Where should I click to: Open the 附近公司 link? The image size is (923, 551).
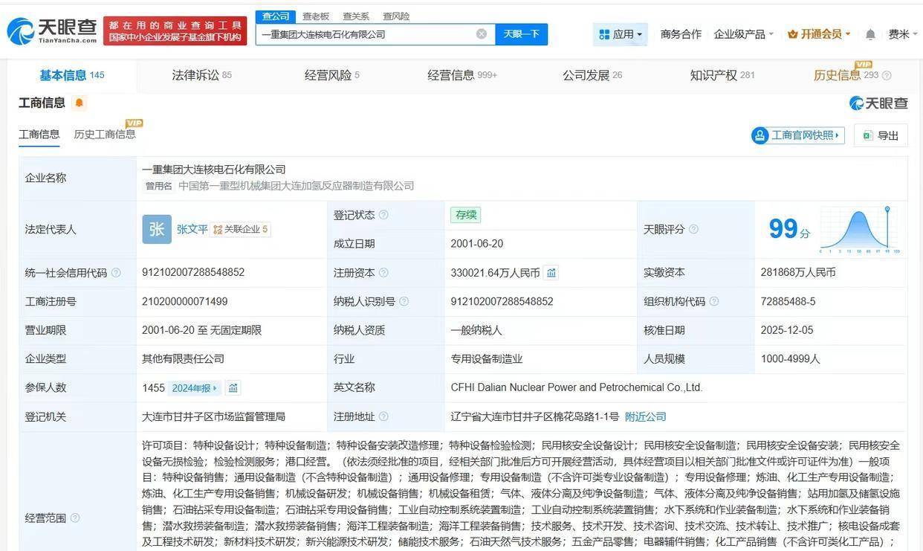coord(645,416)
